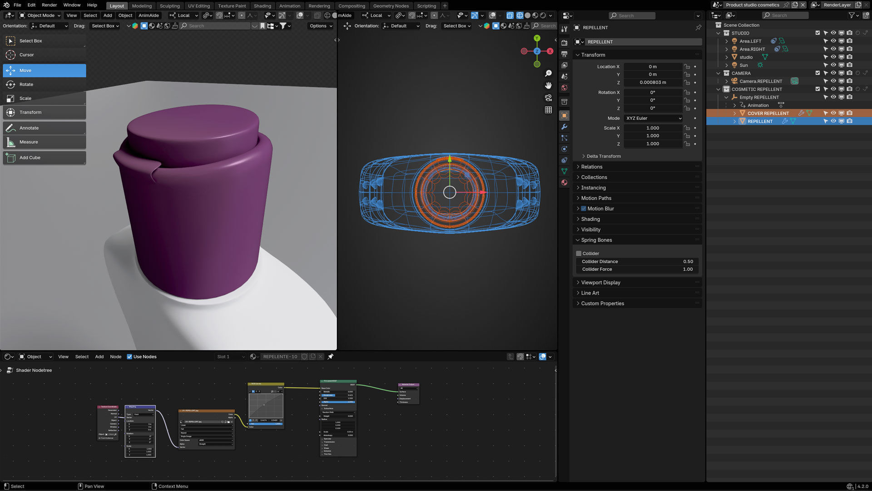Click the viewport pan hand icon
The height and width of the screenshot is (491, 872).
pyautogui.click(x=549, y=85)
